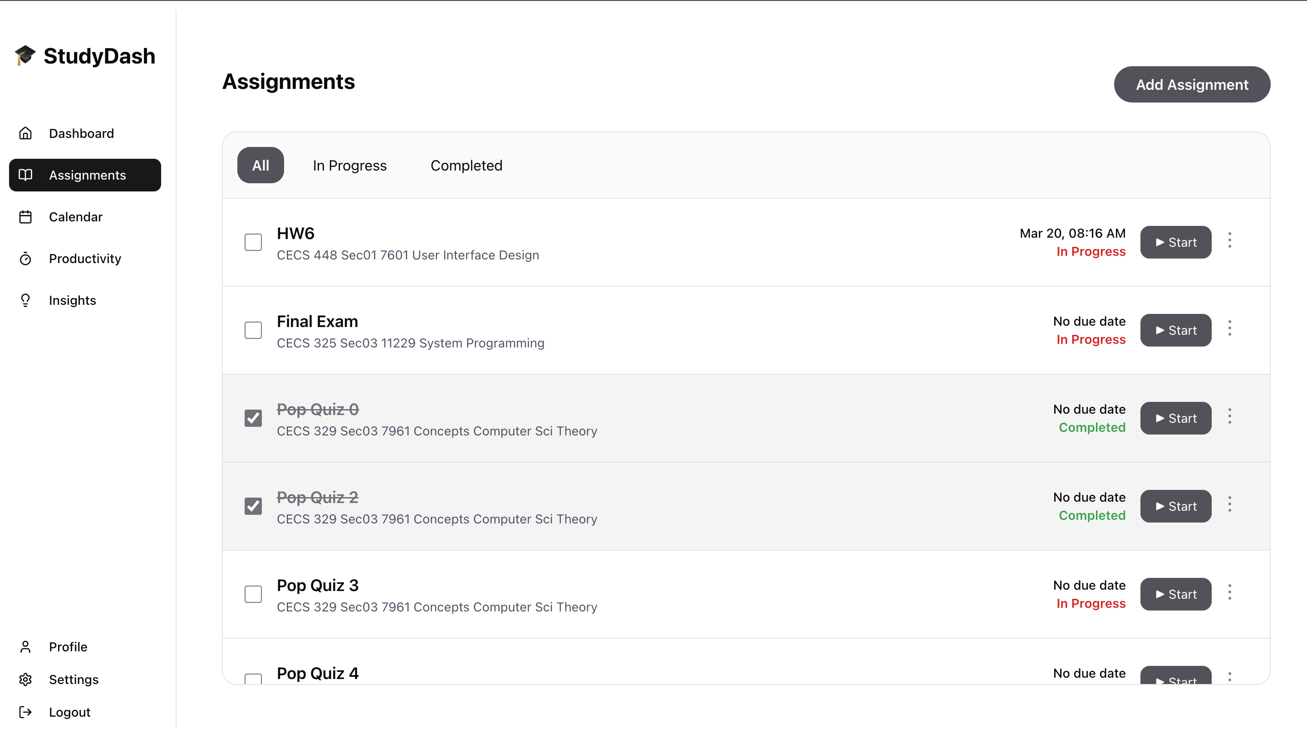1307x733 pixels.
Task: Open the three-dot menu for HW6
Action: coord(1229,240)
